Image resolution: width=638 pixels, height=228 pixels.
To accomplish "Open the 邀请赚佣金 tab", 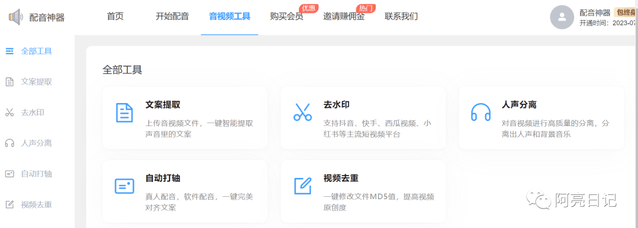I will pos(344,16).
